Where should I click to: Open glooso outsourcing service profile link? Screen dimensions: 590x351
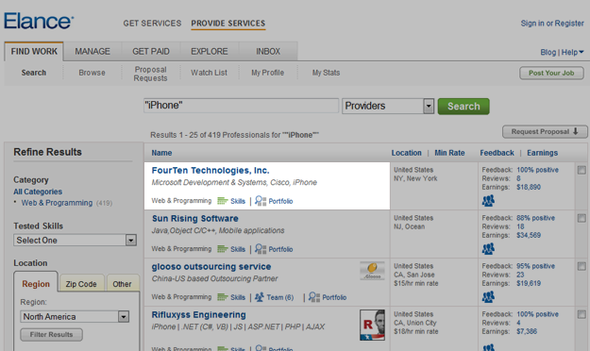tap(211, 267)
